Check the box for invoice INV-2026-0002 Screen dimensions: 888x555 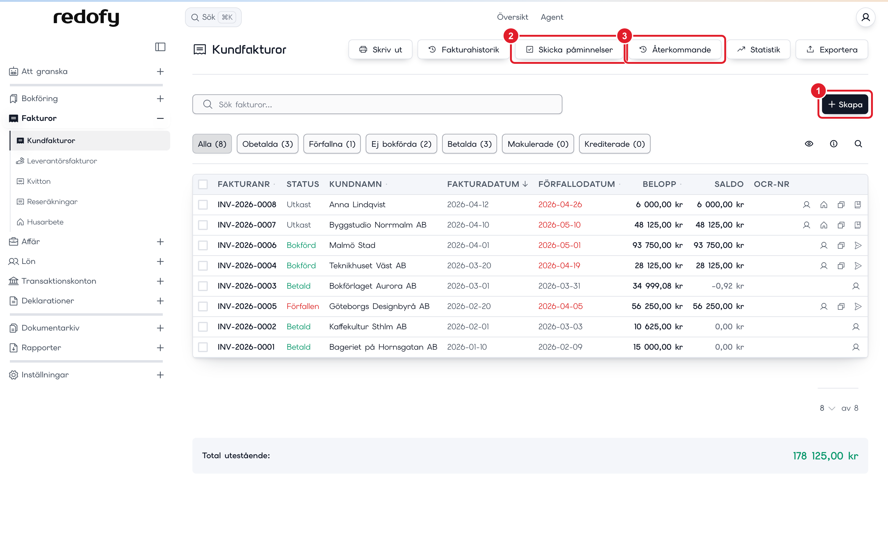pos(203,327)
